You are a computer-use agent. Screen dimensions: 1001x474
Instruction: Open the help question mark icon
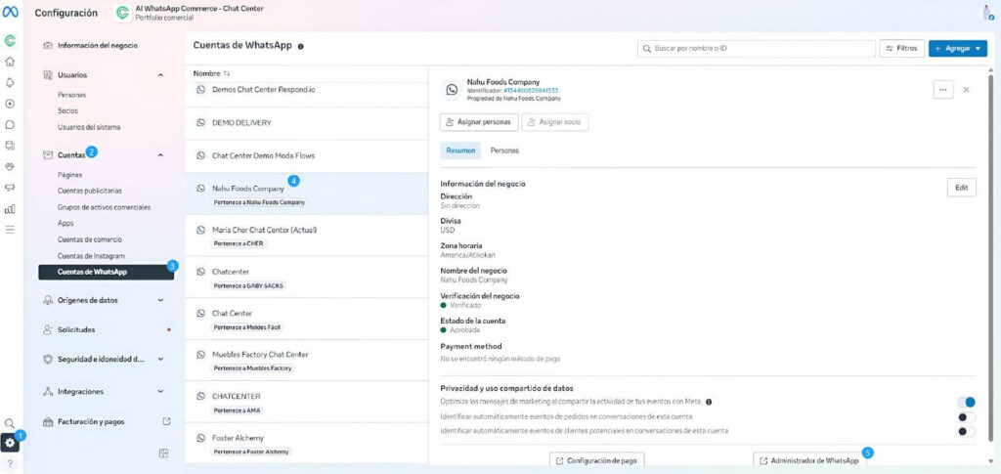point(10,462)
